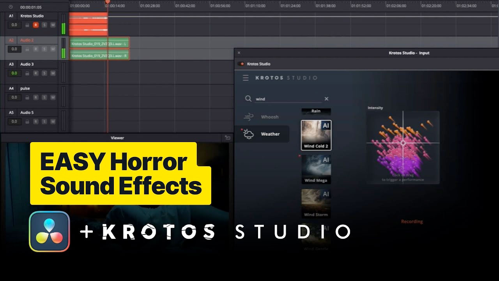This screenshot has height=281, width=499.
Task: Mute the A5 Audio 5 track
Action: click(x=53, y=122)
